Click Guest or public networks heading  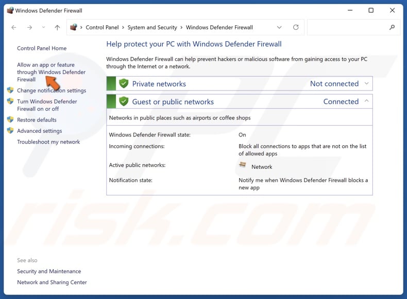[173, 102]
